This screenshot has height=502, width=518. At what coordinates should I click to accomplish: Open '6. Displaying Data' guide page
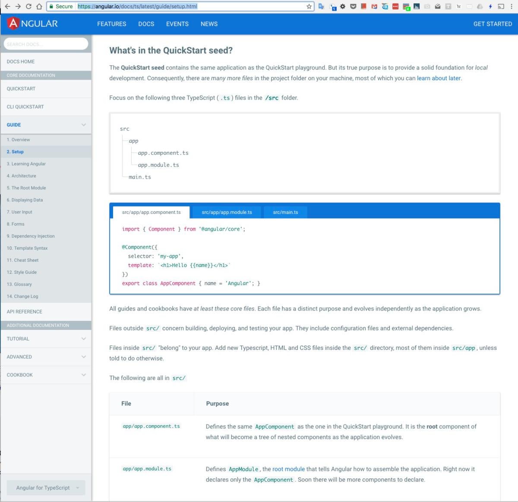tap(46, 200)
